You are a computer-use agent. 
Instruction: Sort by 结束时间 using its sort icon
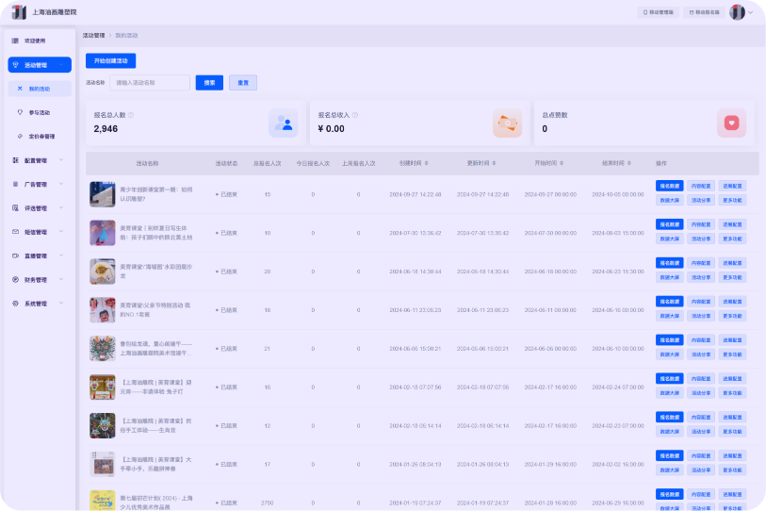click(629, 163)
